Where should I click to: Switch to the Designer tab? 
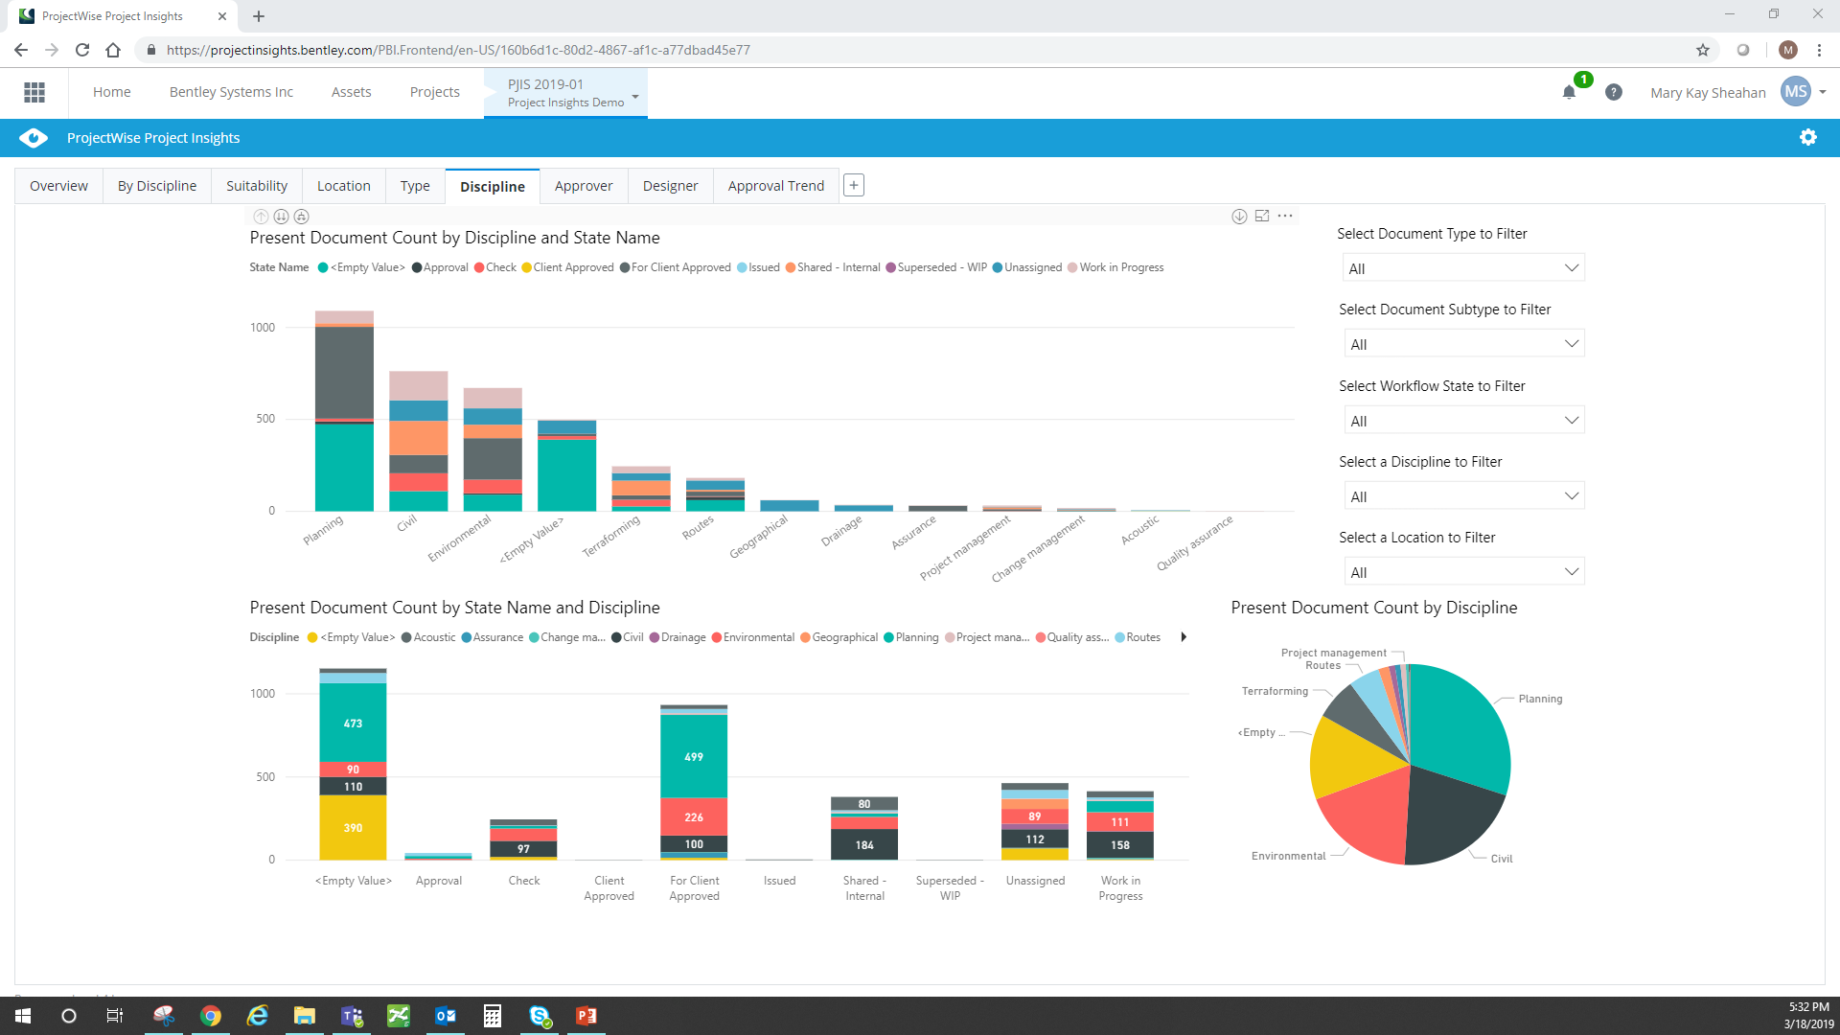671,186
